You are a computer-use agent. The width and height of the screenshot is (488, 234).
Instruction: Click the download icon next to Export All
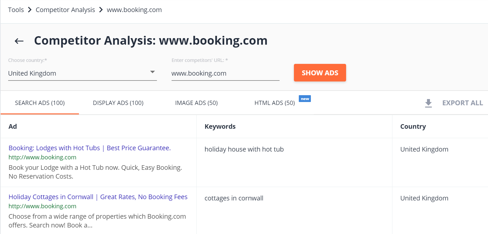(x=428, y=103)
